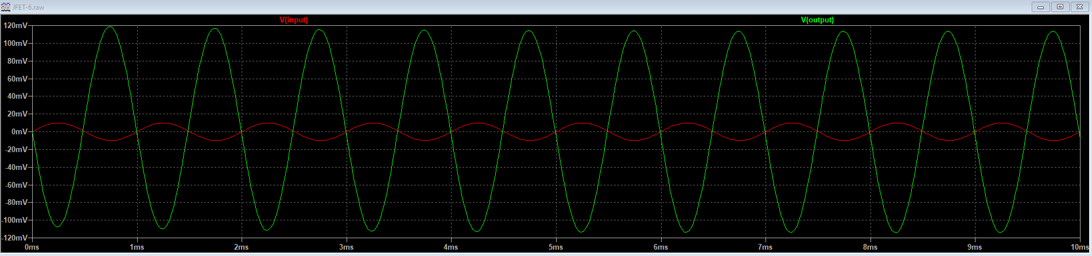Click the -120mV label on vertical axis
This screenshot has width=1092, height=256.
point(14,238)
